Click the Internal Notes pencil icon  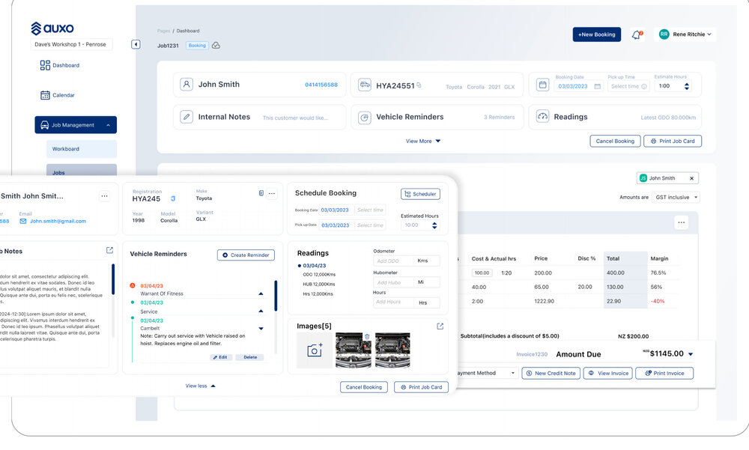tap(187, 117)
